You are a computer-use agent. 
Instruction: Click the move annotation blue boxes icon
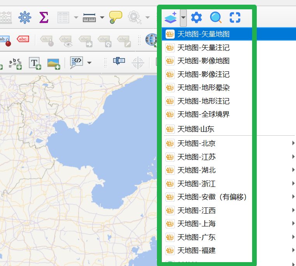119,60
